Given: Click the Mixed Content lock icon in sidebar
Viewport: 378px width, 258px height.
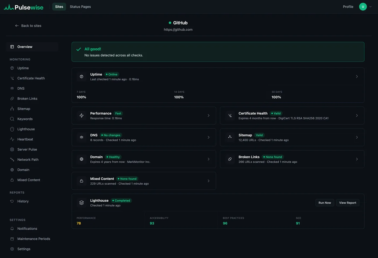Looking at the screenshot, I should tap(12, 180).
